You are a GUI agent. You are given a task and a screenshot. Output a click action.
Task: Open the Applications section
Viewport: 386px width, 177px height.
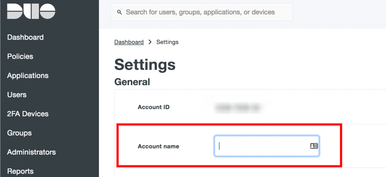[x=28, y=76]
